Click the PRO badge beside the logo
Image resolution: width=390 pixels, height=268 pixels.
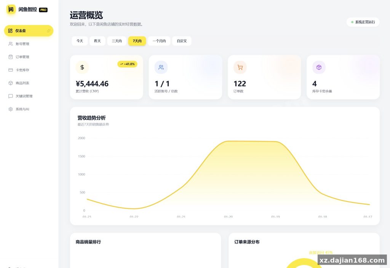[43, 10]
